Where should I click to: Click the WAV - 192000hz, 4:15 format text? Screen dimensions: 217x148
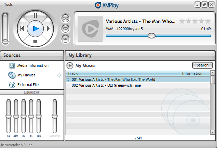click(x=124, y=29)
